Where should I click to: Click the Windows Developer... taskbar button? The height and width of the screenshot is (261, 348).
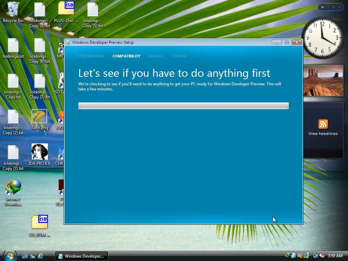tap(82, 256)
